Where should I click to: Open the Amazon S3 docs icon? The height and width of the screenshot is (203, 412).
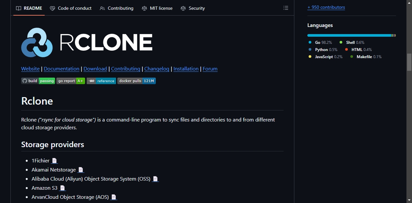[x=62, y=188]
